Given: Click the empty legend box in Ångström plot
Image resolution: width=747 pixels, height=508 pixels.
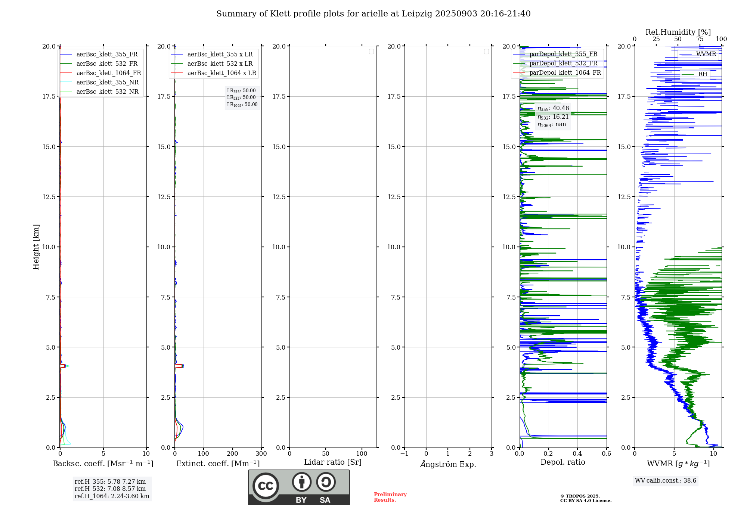Looking at the screenshot, I should pos(486,52).
